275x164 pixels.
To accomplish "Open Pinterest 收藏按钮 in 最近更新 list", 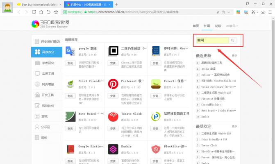I will point(213,99).
